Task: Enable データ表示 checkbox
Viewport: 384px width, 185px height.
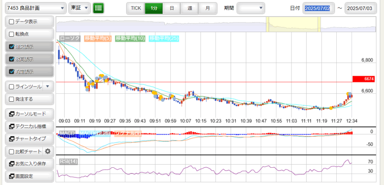Action: (x=12, y=21)
